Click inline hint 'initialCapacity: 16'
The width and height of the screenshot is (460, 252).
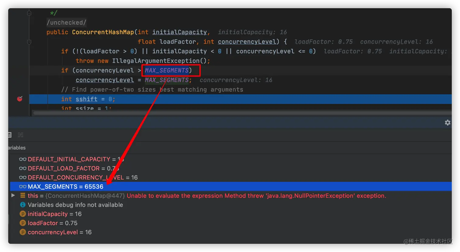coord(253,32)
